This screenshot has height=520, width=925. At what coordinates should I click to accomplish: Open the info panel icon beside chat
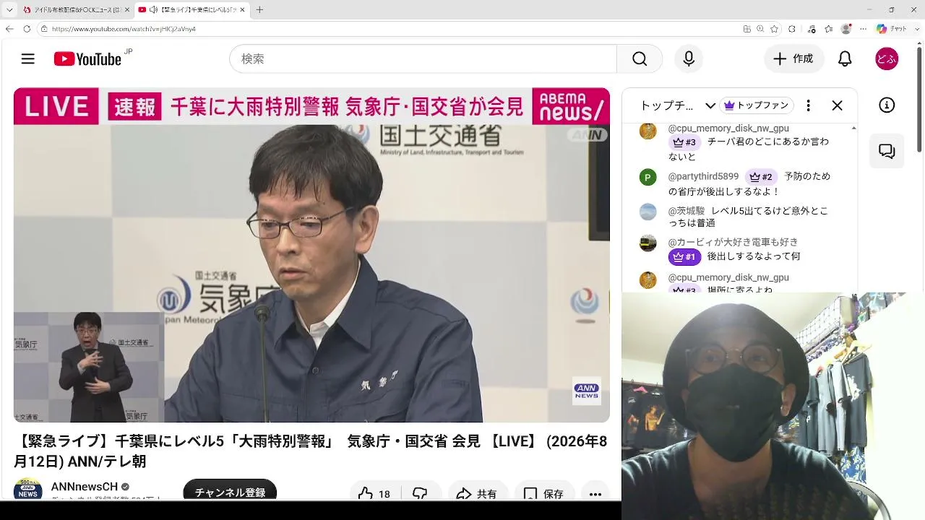click(x=887, y=105)
